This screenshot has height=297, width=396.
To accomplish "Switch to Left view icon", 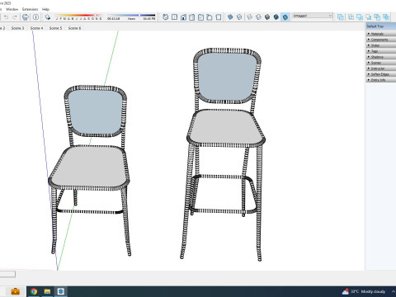I will pos(210,17).
